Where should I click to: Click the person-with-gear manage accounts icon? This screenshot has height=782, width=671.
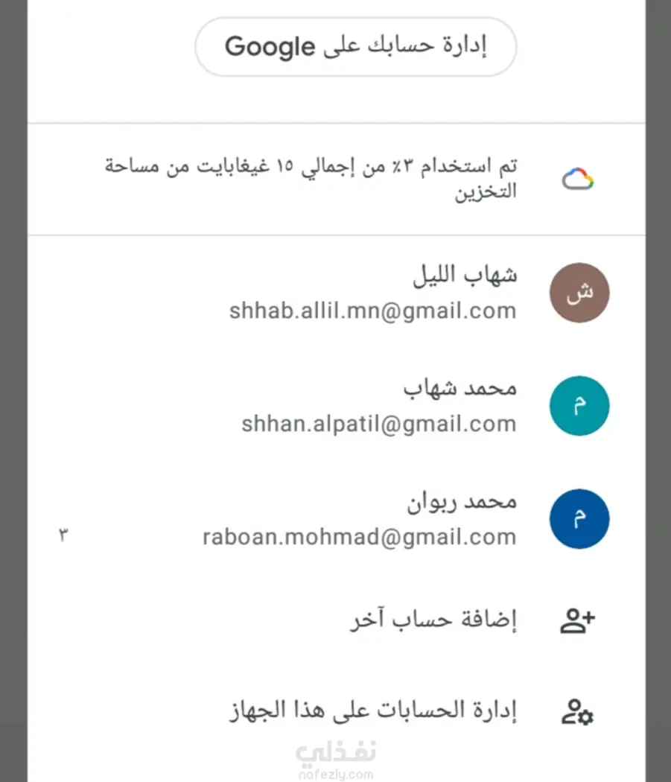578,712
